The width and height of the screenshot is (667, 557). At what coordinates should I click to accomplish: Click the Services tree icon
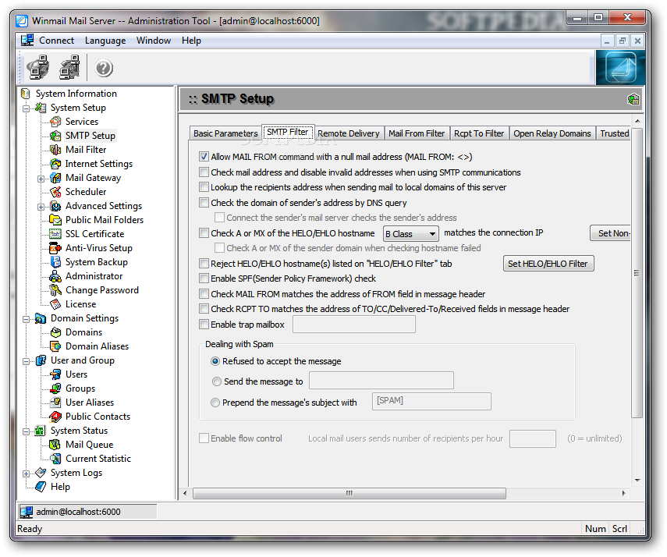[x=55, y=122]
